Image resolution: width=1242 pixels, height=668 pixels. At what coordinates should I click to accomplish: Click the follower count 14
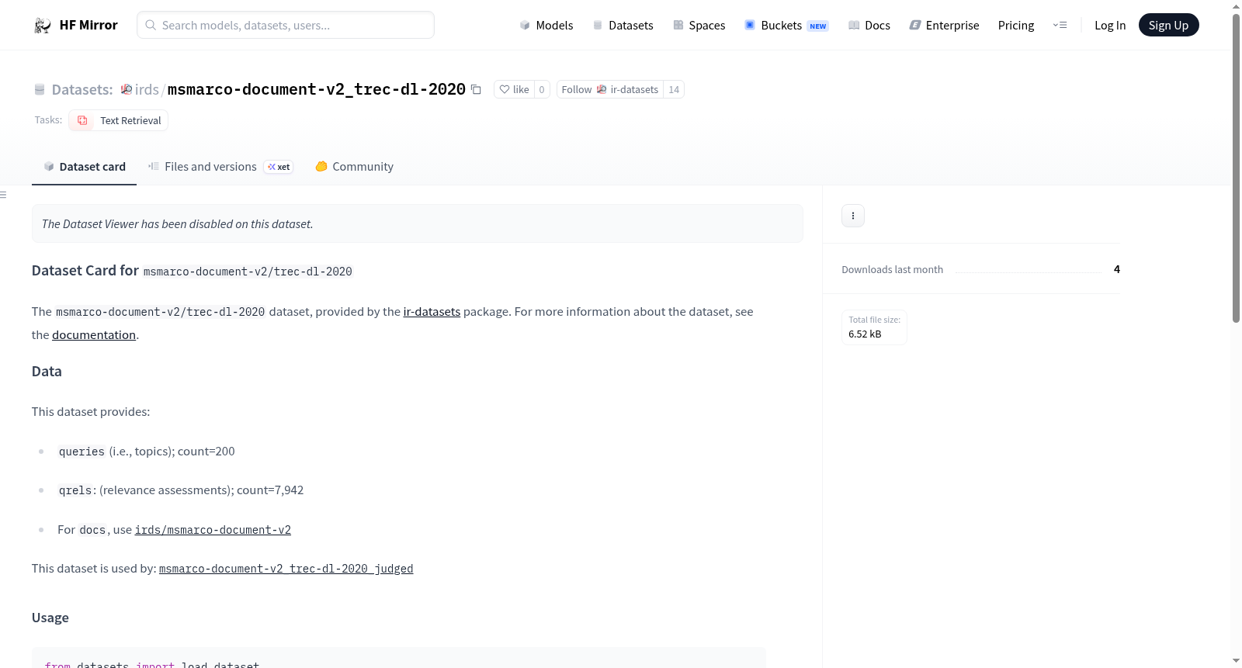[x=674, y=90]
